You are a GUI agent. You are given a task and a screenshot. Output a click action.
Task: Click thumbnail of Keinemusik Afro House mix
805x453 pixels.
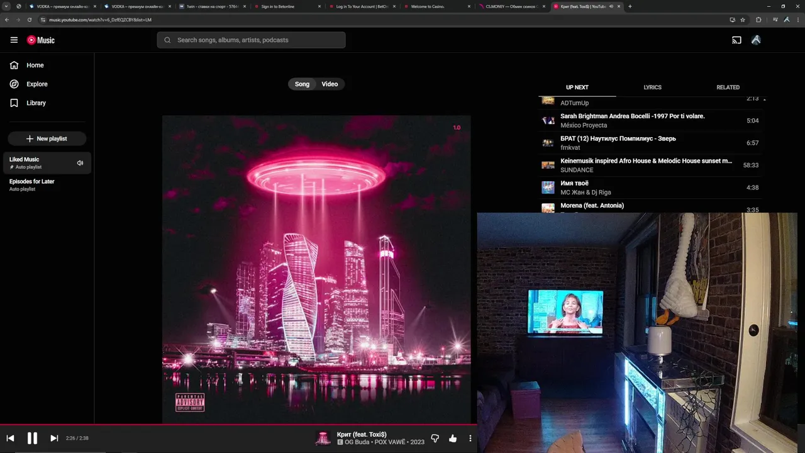click(548, 165)
